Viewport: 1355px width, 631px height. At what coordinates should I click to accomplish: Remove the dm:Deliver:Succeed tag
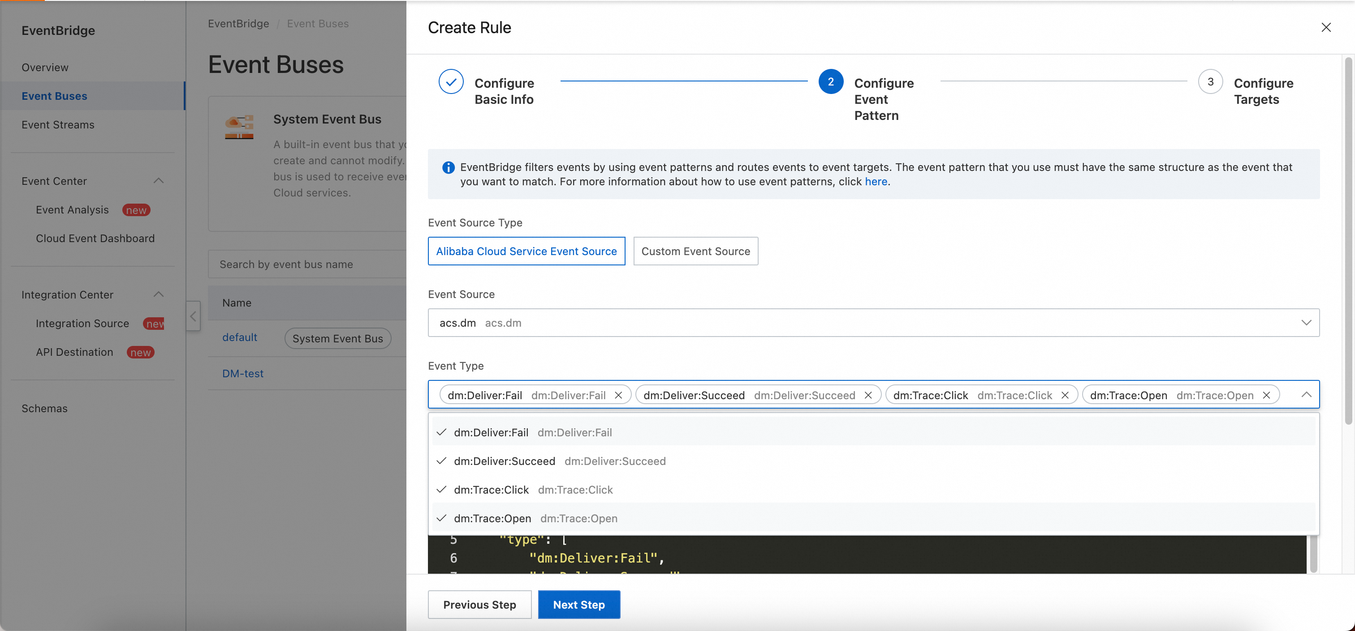point(868,395)
